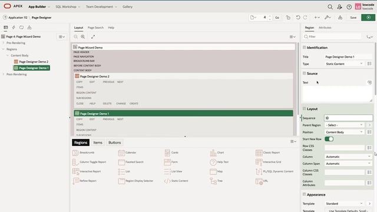Select Page Designer Demo 1 green header
The image size is (377, 212).
[183, 114]
